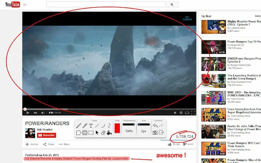The width and height of the screenshot is (261, 163).
Task: Mute the video volume
Action: [43, 113]
